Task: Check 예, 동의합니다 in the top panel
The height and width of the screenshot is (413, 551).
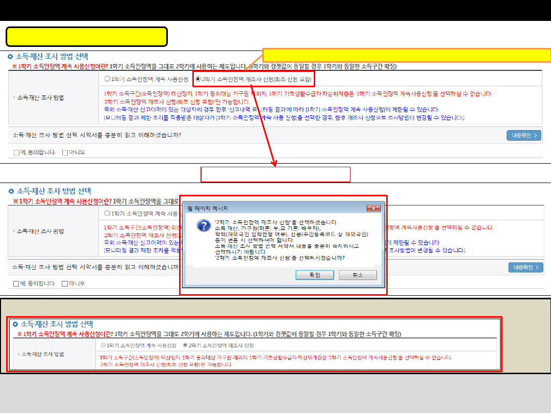Action: pyautogui.click(x=17, y=152)
